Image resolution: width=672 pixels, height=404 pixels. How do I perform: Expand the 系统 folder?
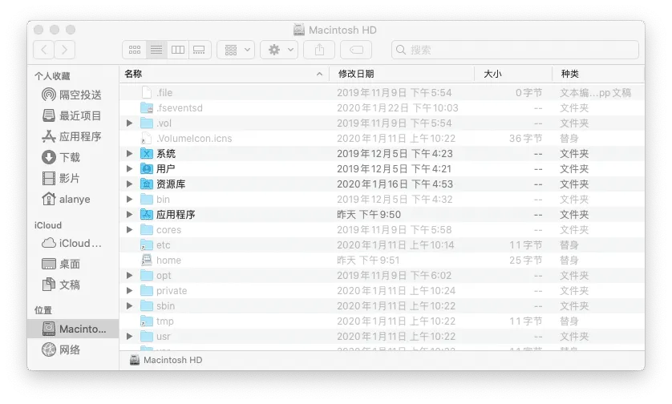129,153
